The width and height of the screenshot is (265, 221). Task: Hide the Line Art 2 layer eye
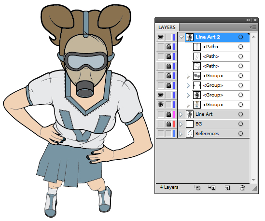(x=161, y=37)
